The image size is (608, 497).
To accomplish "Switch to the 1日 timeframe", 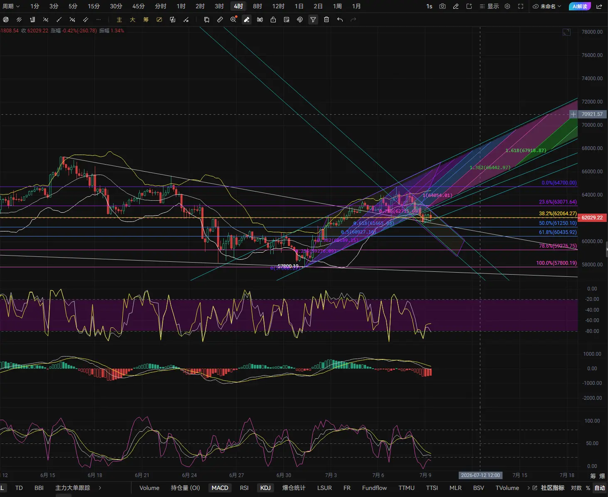I will [299, 6].
